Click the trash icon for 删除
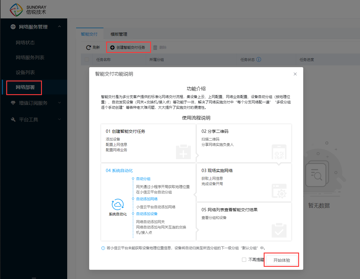Image resolution: width=360 pixels, height=279 pixels. tap(155, 48)
